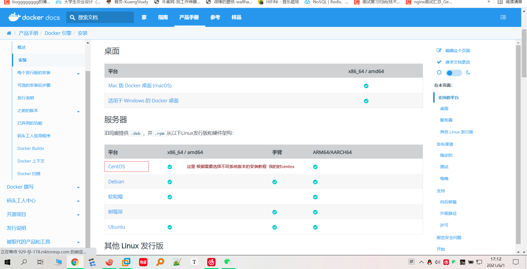
Task: Open NoSQL | Redis bookmark
Action: click(x=327, y=2)
